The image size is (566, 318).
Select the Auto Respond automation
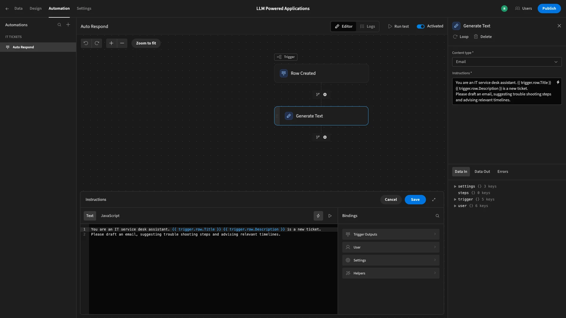(38, 47)
